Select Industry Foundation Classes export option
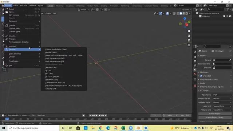 (x=64, y=86)
